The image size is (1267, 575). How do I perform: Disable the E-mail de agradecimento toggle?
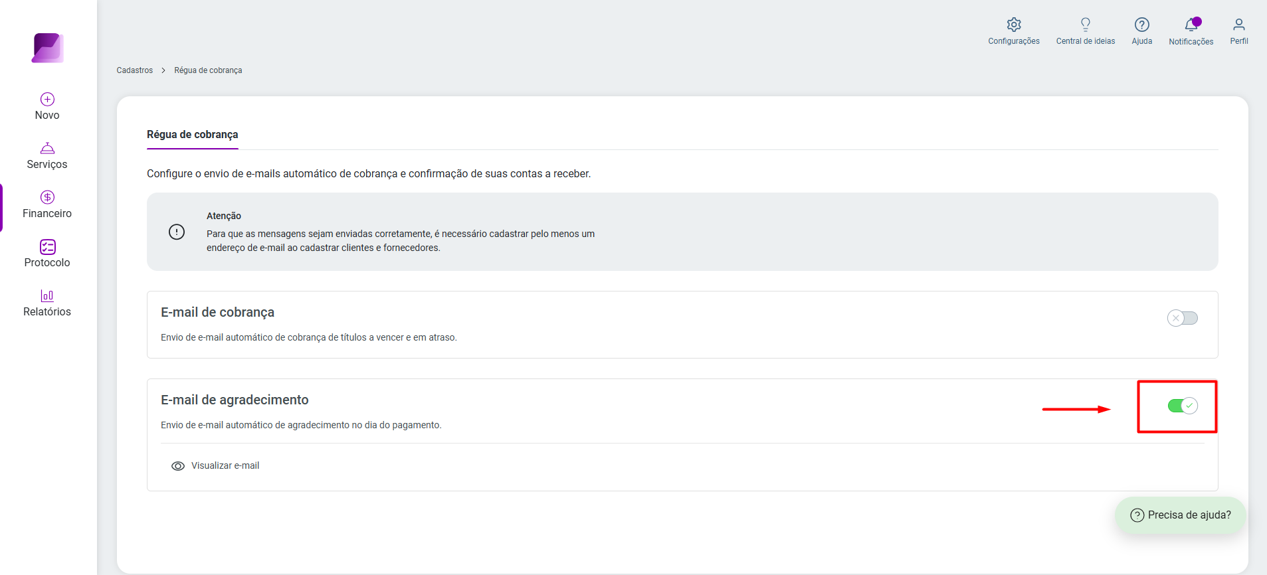[1183, 406]
